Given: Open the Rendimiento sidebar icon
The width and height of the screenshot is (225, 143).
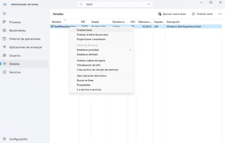Looking at the screenshot, I should click(4, 30).
